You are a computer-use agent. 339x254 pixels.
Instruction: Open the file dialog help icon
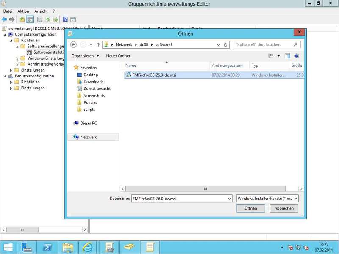click(297, 56)
